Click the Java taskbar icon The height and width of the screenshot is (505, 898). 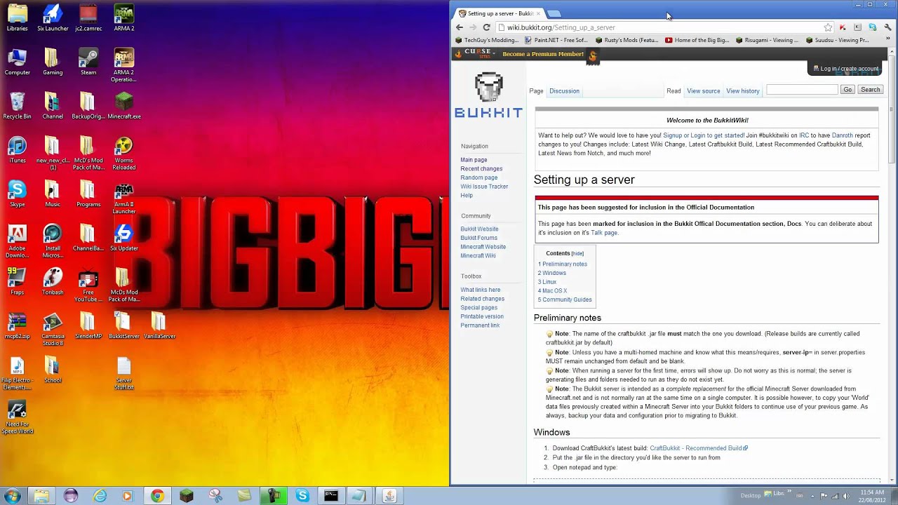tap(389, 496)
